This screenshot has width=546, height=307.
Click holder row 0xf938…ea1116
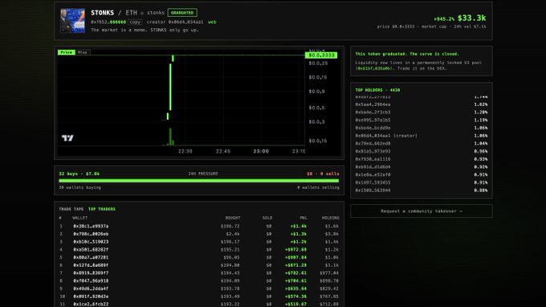pyautogui.click(x=422, y=159)
